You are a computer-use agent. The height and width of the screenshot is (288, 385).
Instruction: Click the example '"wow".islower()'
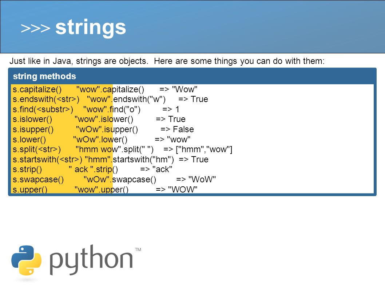coord(104,119)
